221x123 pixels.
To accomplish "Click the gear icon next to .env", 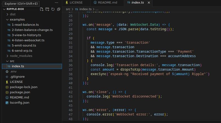I will pyautogui.click(x=7, y=71).
